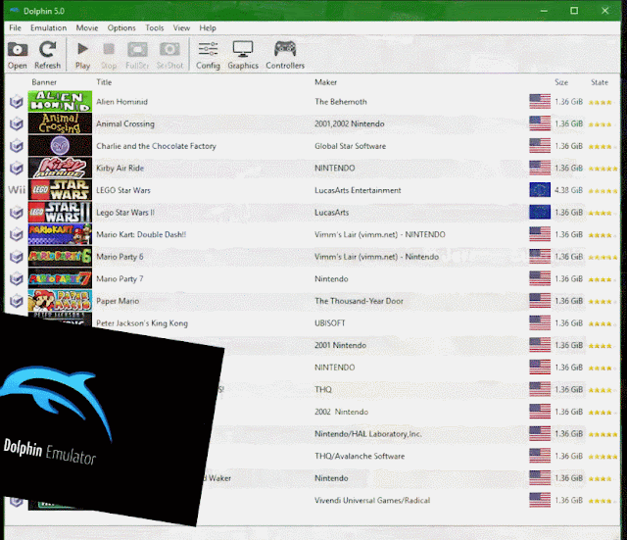The height and width of the screenshot is (540, 627).
Task: Click the Alien Hominid banner thumbnail
Action: pyautogui.click(x=60, y=102)
